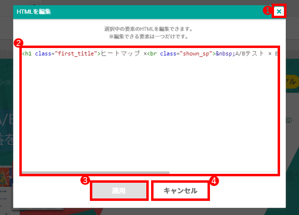The image size is (299, 215).
Task: Click the 選択中の要素のHTMLを編集できます description text
Action: [x=149, y=29]
